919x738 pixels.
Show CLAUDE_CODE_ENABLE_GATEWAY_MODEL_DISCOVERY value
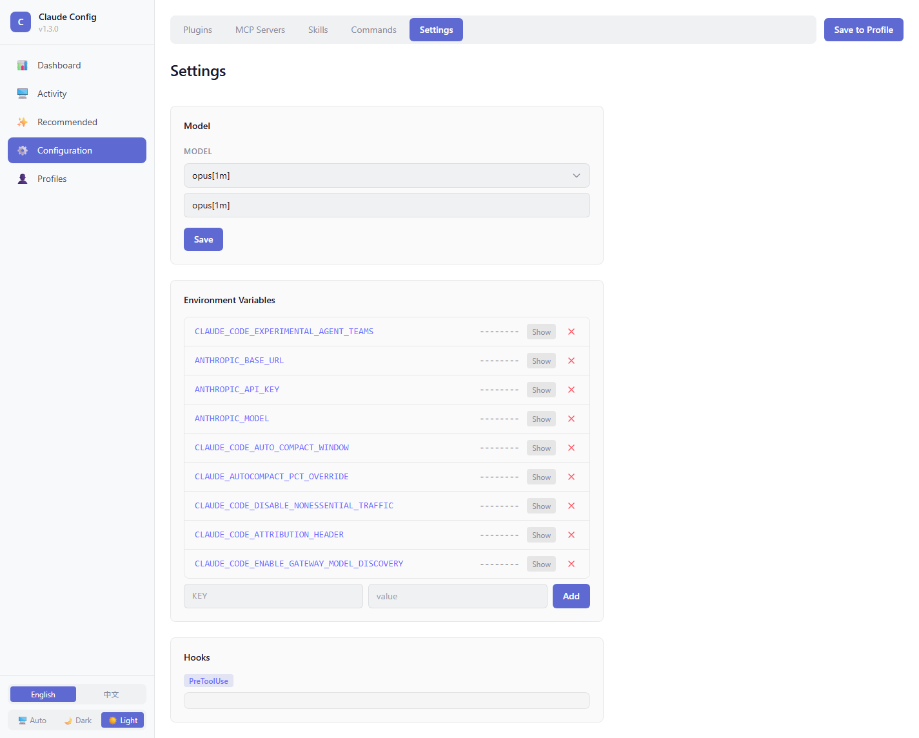tap(541, 564)
